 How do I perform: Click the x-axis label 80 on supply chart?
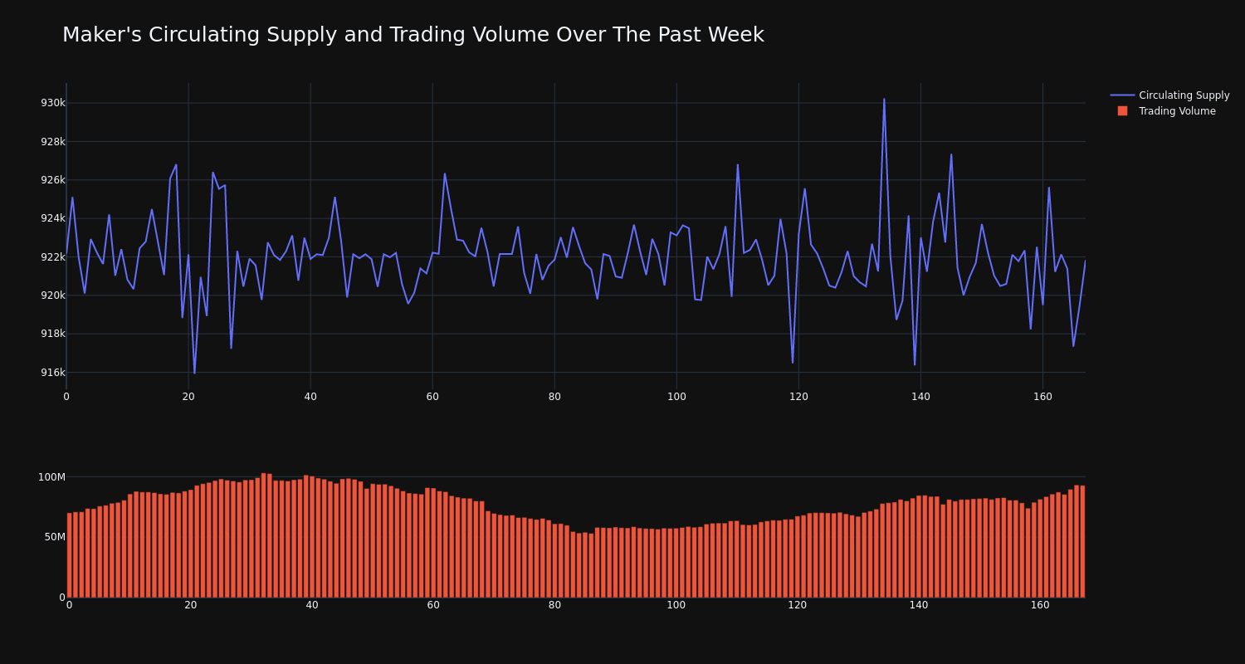[x=554, y=397]
